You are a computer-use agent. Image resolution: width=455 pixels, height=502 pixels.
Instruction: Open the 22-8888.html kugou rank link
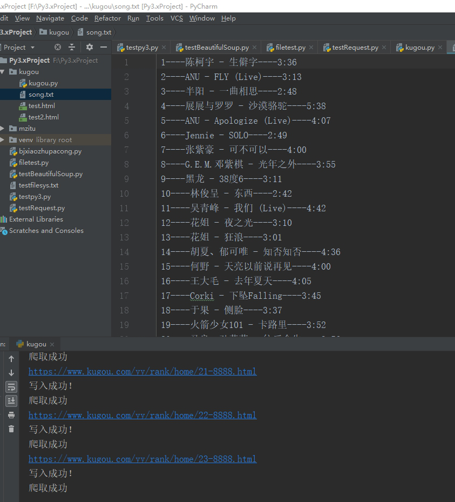click(x=142, y=415)
